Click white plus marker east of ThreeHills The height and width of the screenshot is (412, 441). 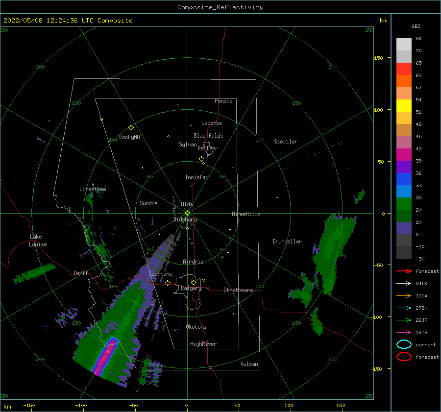(x=277, y=197)
